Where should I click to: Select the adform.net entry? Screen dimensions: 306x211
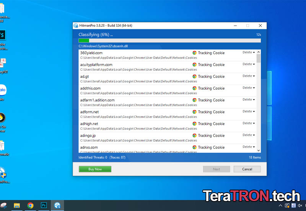tap(168, 114)
